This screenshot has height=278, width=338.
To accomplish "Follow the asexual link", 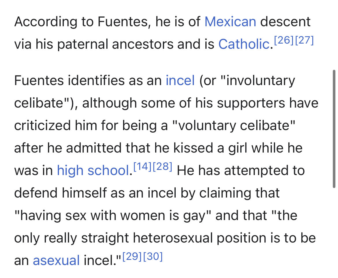I will pyautogui.click(x=56, y=260).
